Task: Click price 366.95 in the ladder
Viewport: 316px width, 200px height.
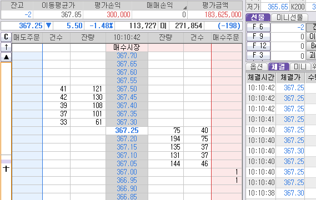Action: [x=127, y=180]
